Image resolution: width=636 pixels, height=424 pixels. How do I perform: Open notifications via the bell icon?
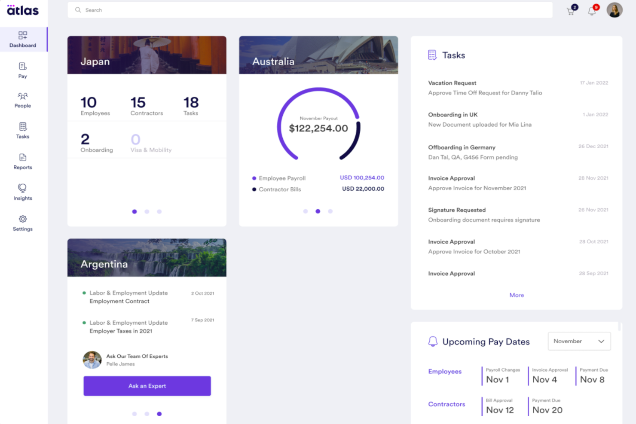[x=592, y=10]
